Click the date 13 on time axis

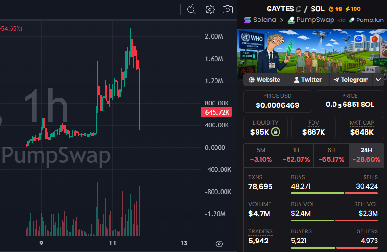click(x=183, y=243)
